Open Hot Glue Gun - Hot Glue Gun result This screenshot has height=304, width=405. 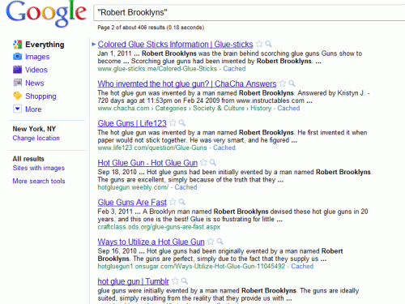(x=147, y=163)
